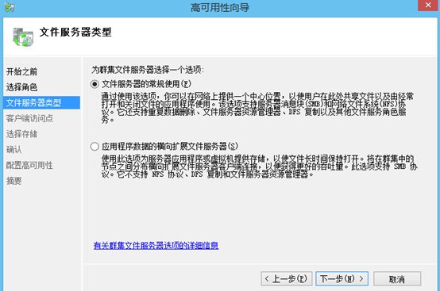Click the 下一步(N) next button
This screenshot has height=291, width=440.
(x=342, y=278)
